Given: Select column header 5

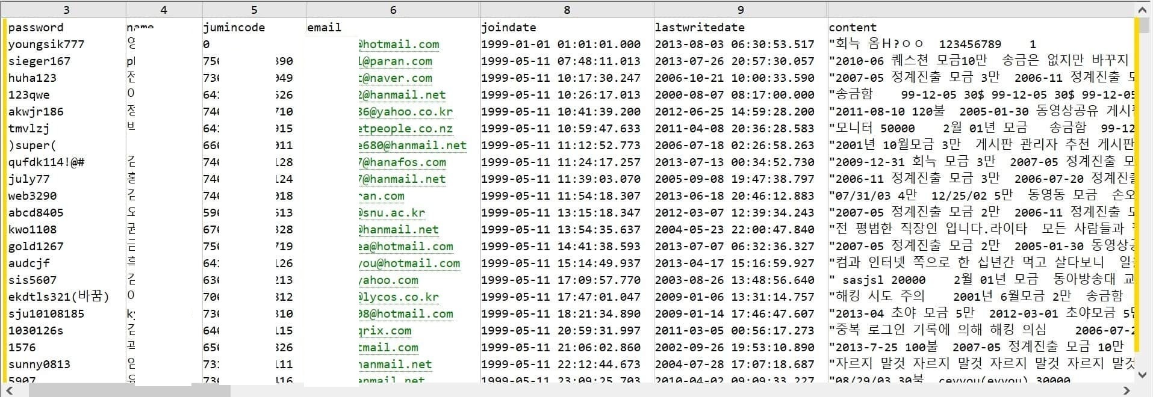Looking at the screenshot, I should point(254,10).
